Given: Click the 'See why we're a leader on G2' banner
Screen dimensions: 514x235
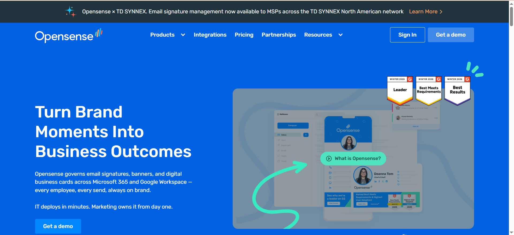Looking at the screenshot, I should [x=338, y=199].
